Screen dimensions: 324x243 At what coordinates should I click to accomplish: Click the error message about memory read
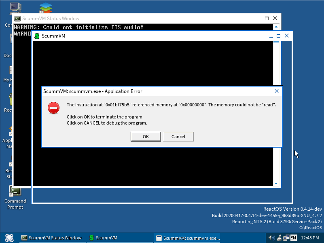[x=171, y=105]
